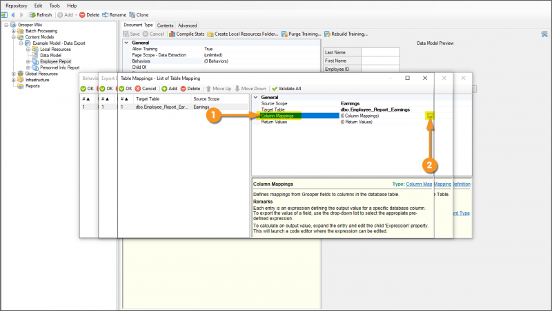Select the Target Table property
The width and height of the screenshot is (552, 311).
pos(273,109)
